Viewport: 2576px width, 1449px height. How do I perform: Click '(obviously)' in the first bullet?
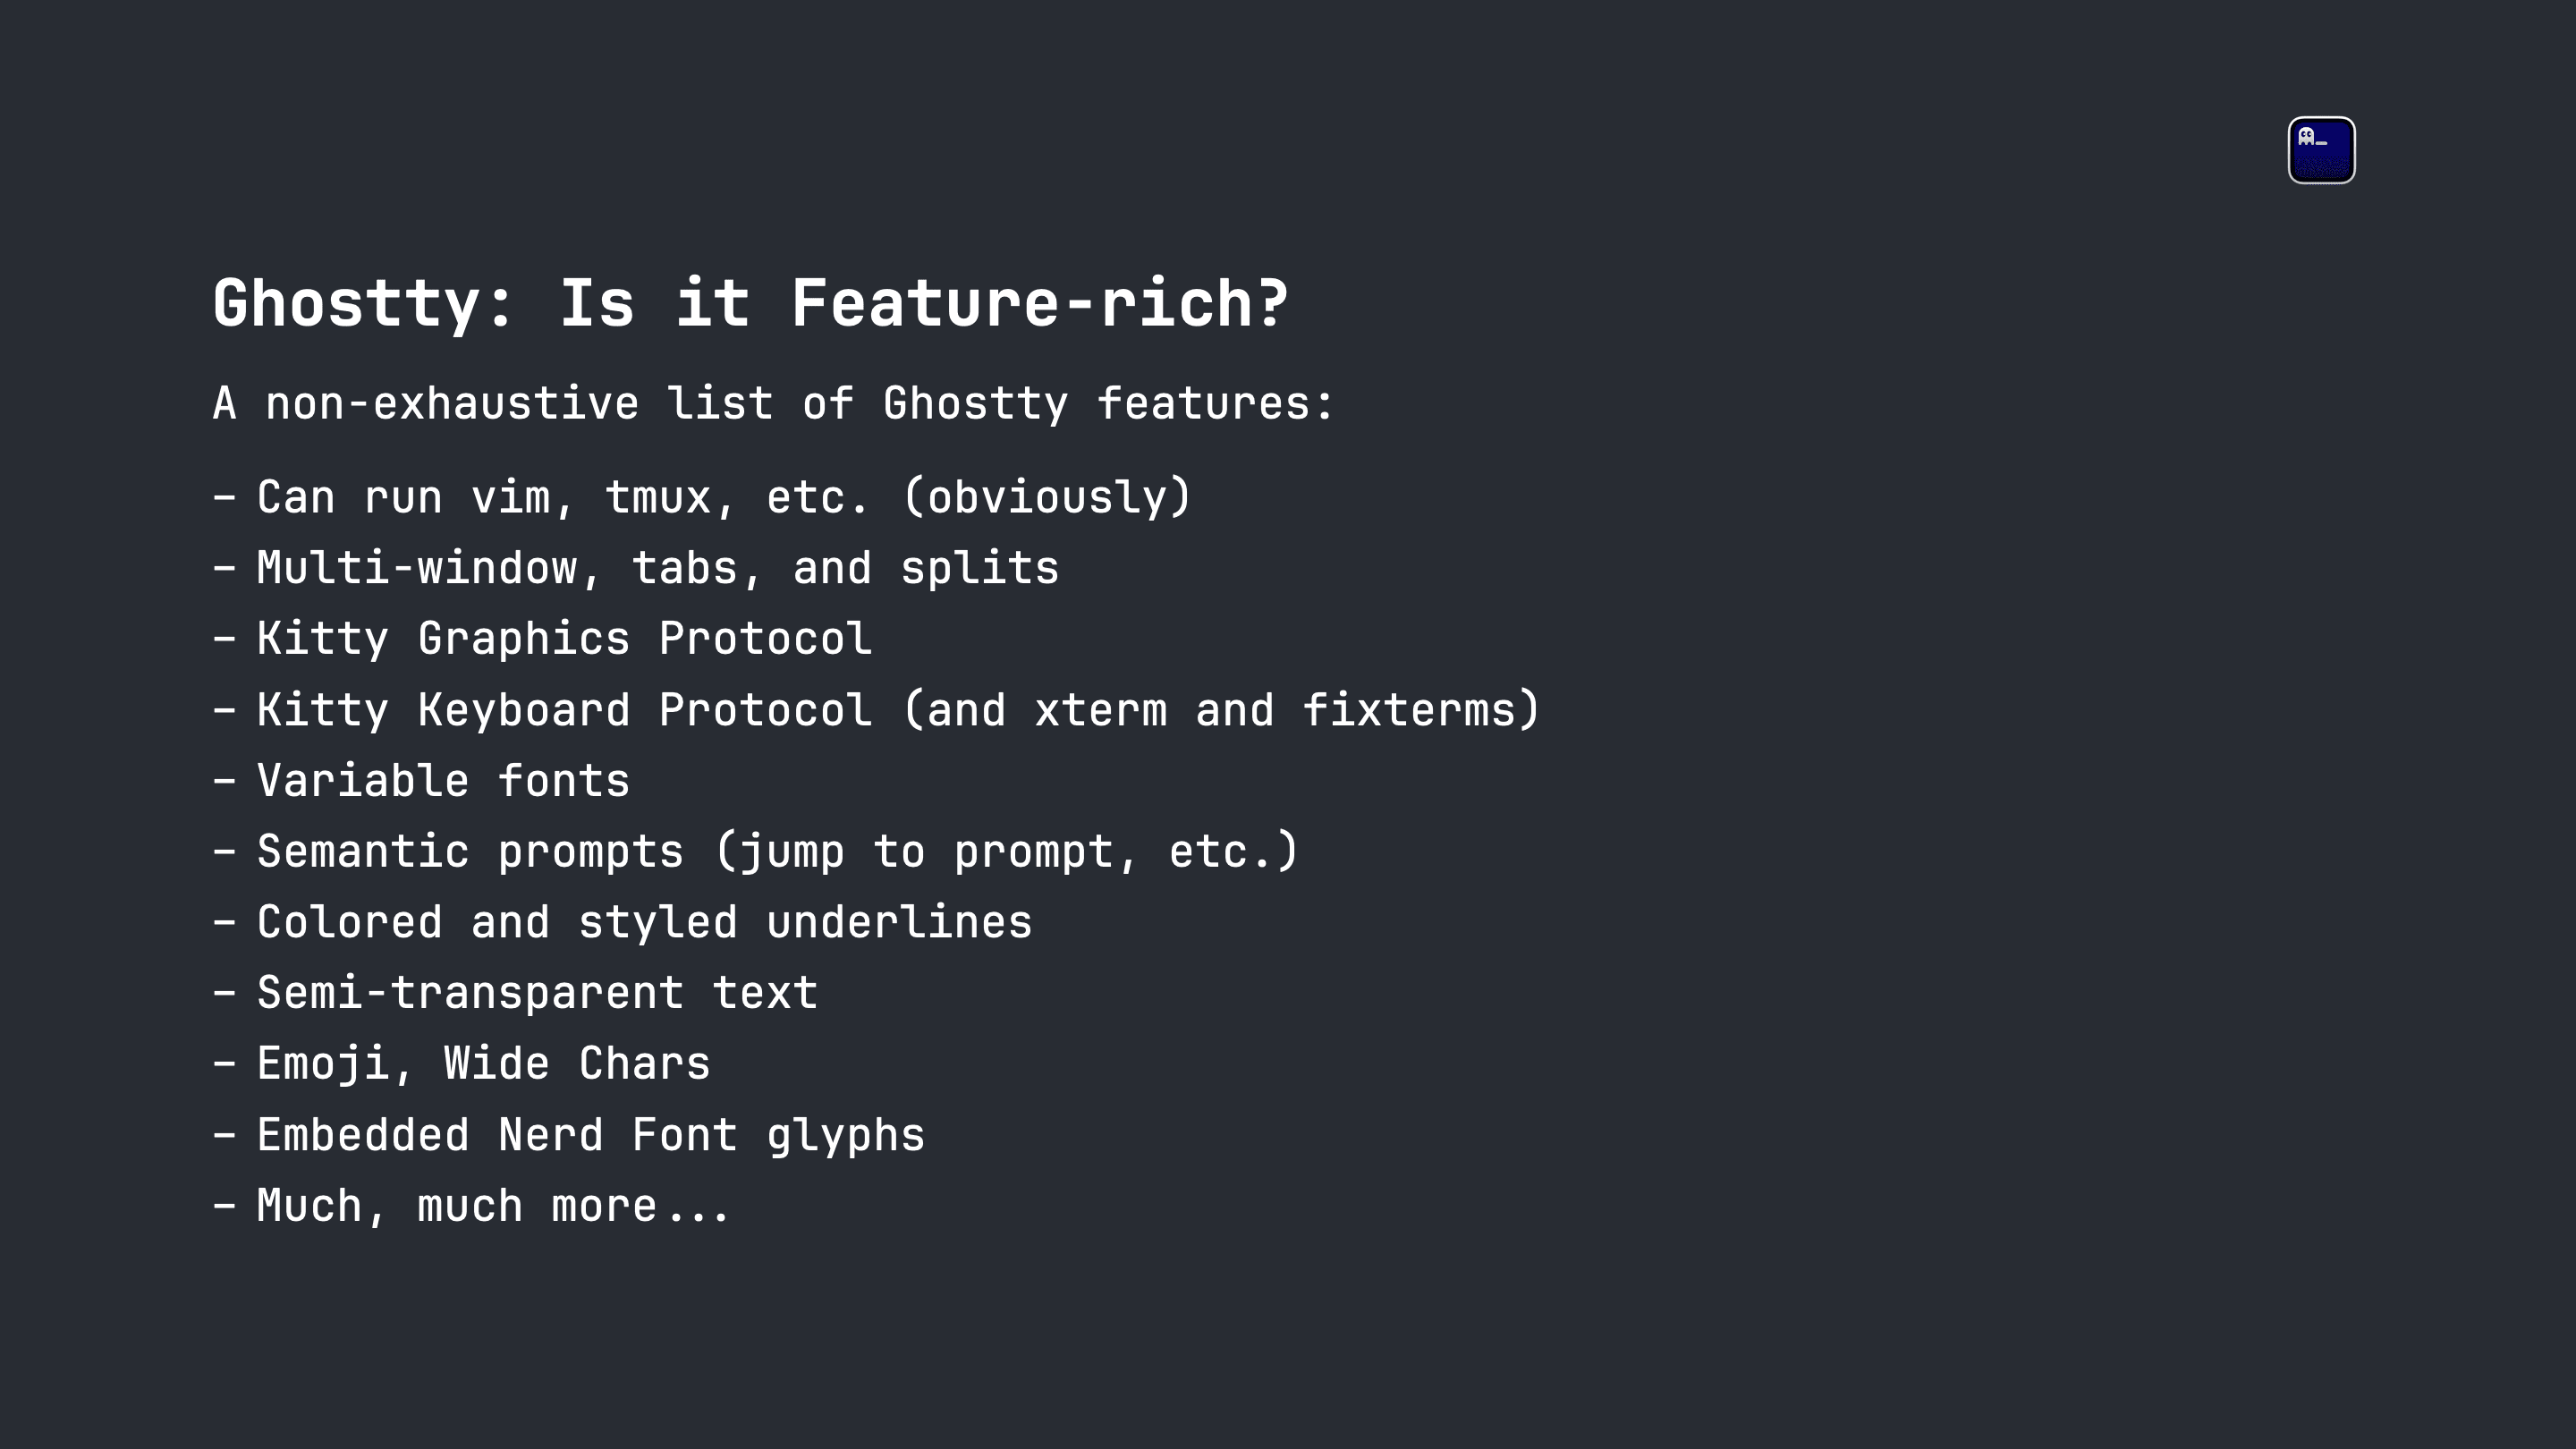(x=1047, y=497)
